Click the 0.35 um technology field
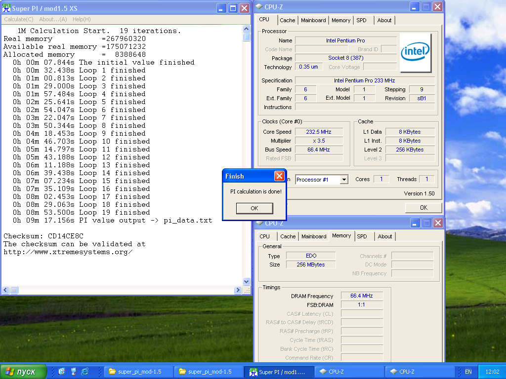The image size is (506, 379). coord(308,67)
